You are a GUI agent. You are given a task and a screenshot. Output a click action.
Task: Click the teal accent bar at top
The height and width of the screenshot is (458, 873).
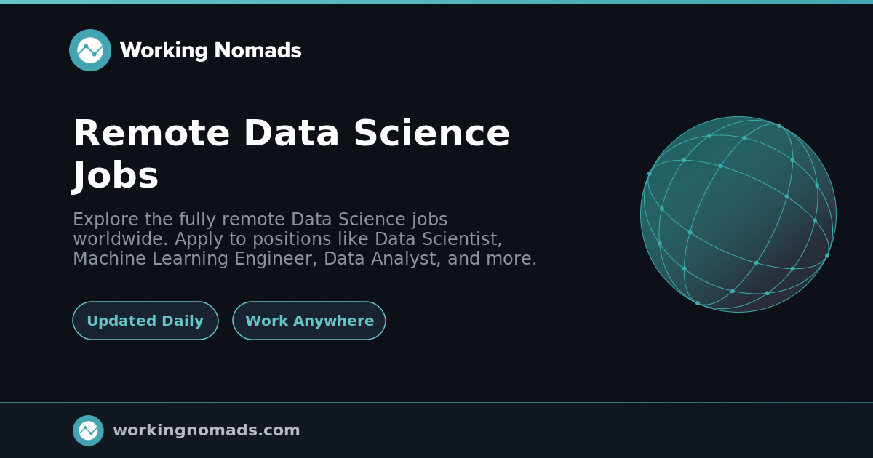coord(436,1)
